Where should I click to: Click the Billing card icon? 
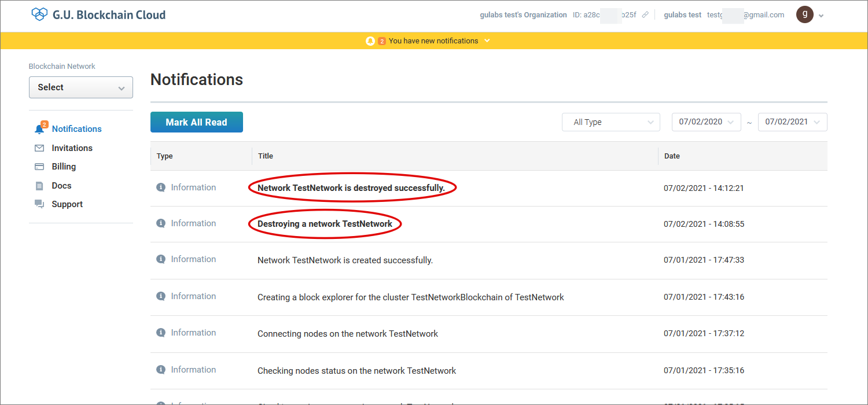point(39,167)
